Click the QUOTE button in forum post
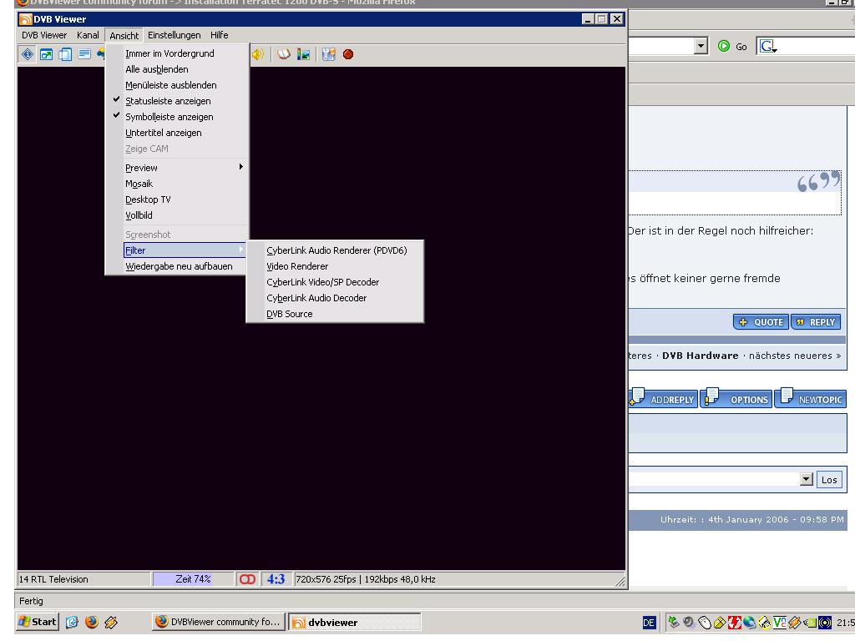 pyautogui.click(x=760, y=322)
